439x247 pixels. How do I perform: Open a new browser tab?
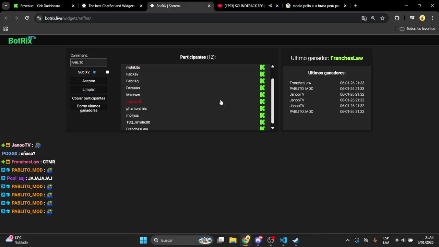[x=356, y=6]
